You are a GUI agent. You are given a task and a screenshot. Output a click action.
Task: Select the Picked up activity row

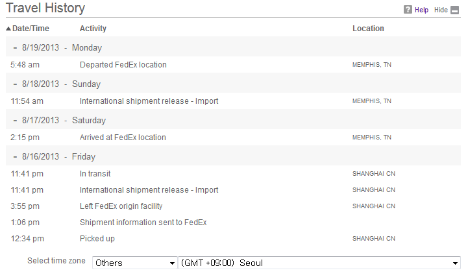click(233, 239)
